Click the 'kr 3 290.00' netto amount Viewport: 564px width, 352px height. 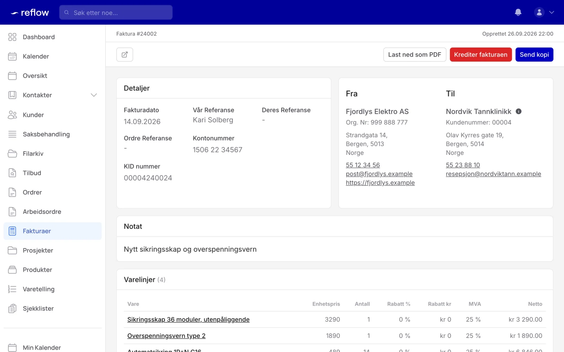click(x=525, y=320)
